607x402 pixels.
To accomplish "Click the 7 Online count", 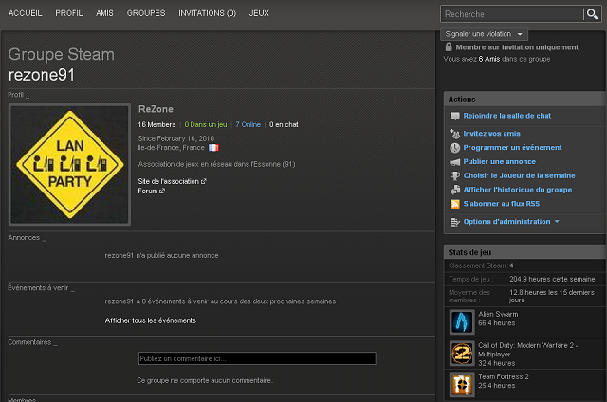I will pos(248,124).
